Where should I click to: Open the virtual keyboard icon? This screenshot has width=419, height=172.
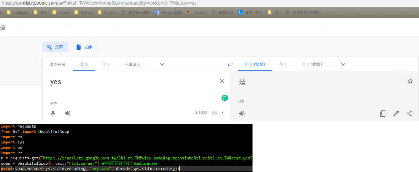(215, 113)
